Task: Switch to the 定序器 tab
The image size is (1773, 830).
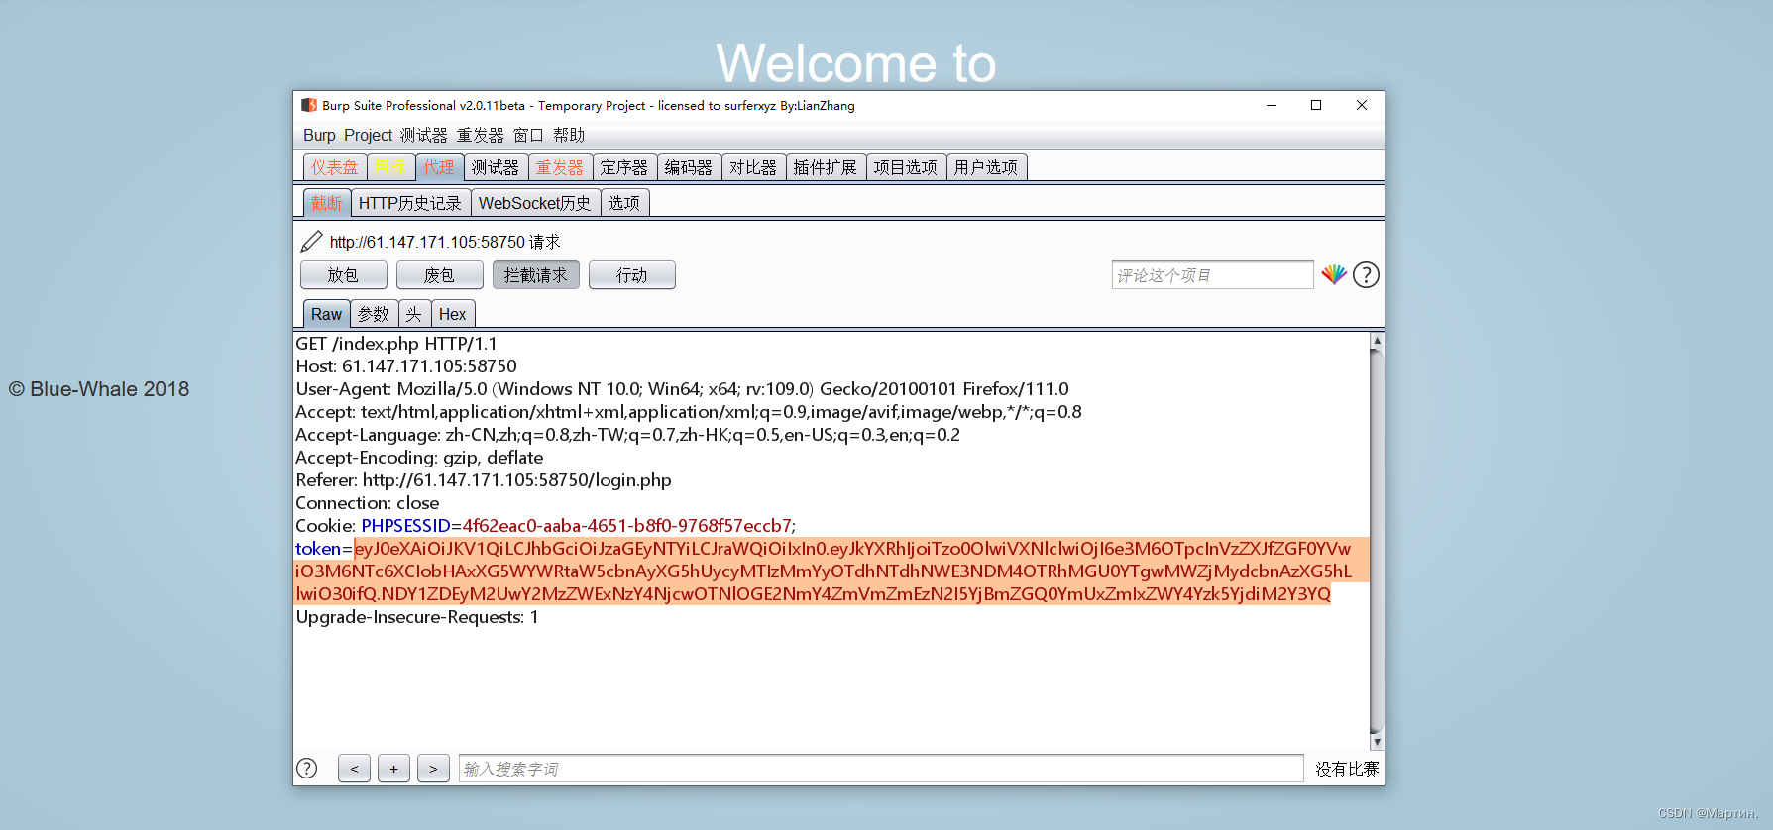Action: pos(624,167)
